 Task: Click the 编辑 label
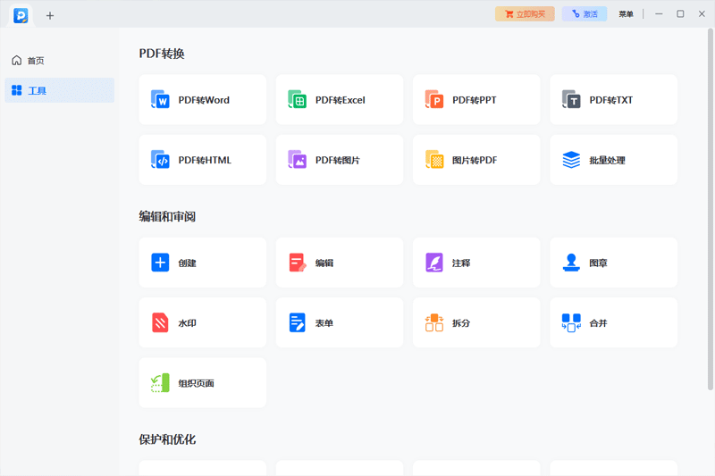coord(324,263)
